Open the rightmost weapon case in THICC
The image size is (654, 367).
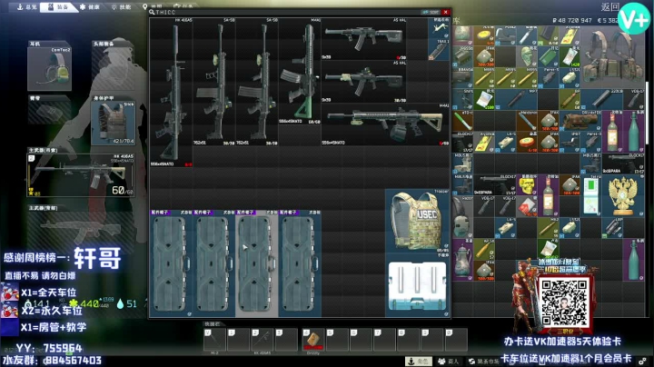(300, 263)
